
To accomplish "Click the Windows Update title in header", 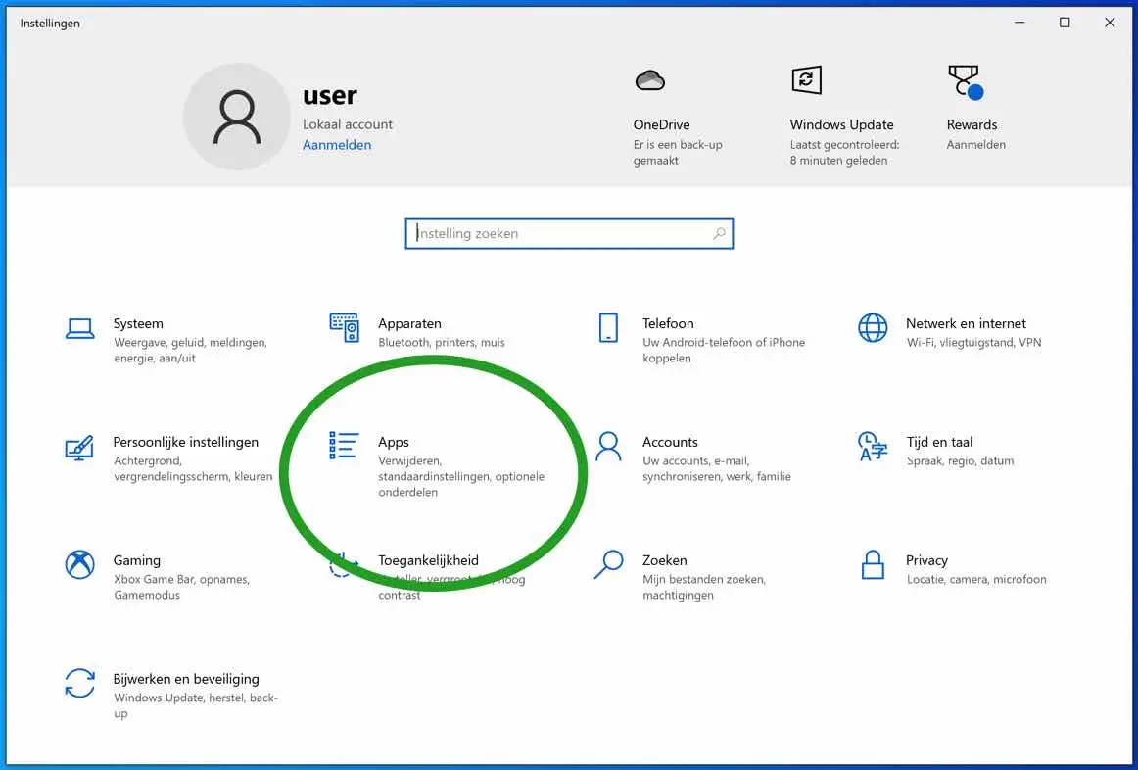I will (x=842, y=124).
